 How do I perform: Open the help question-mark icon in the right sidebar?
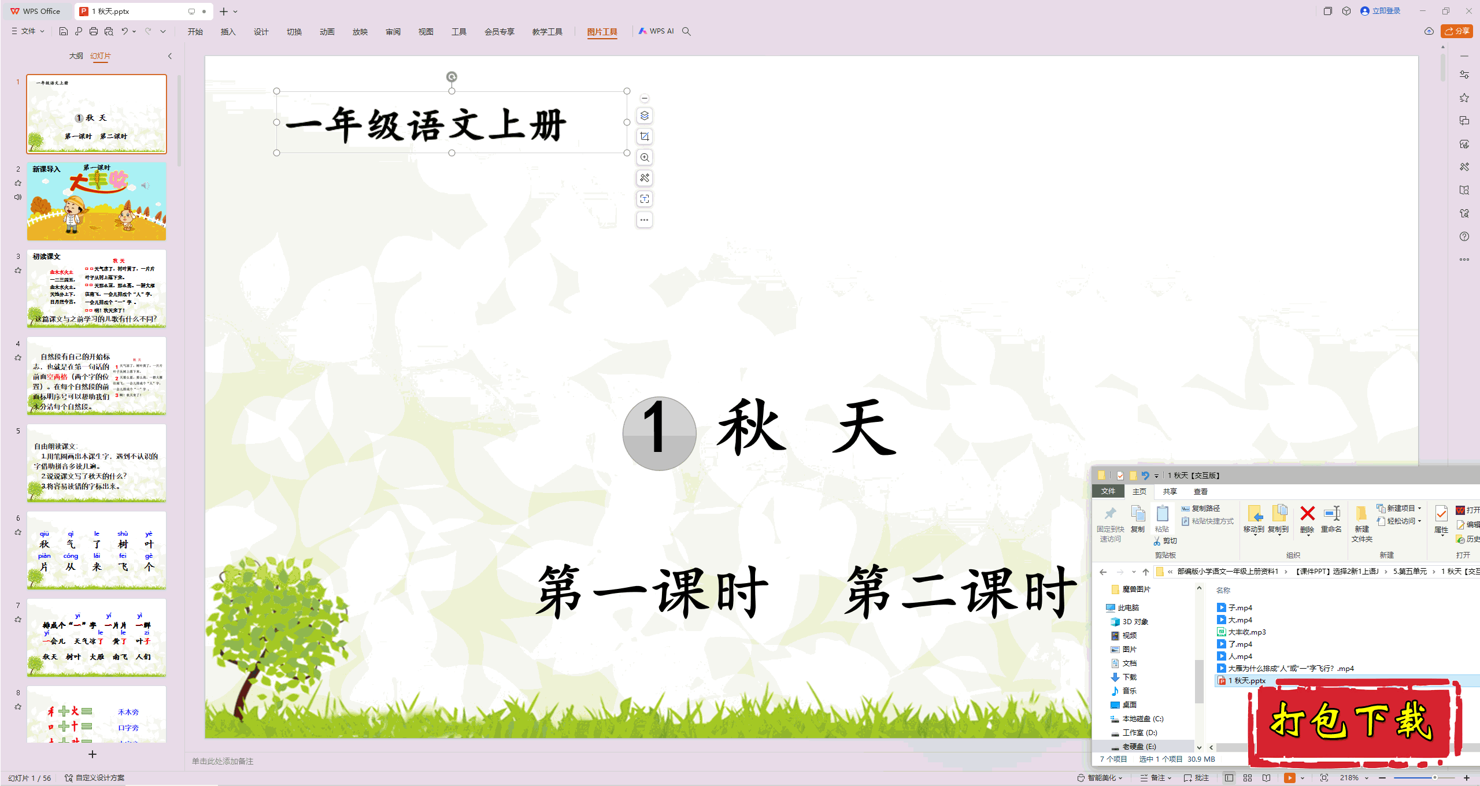[1464, 236]
